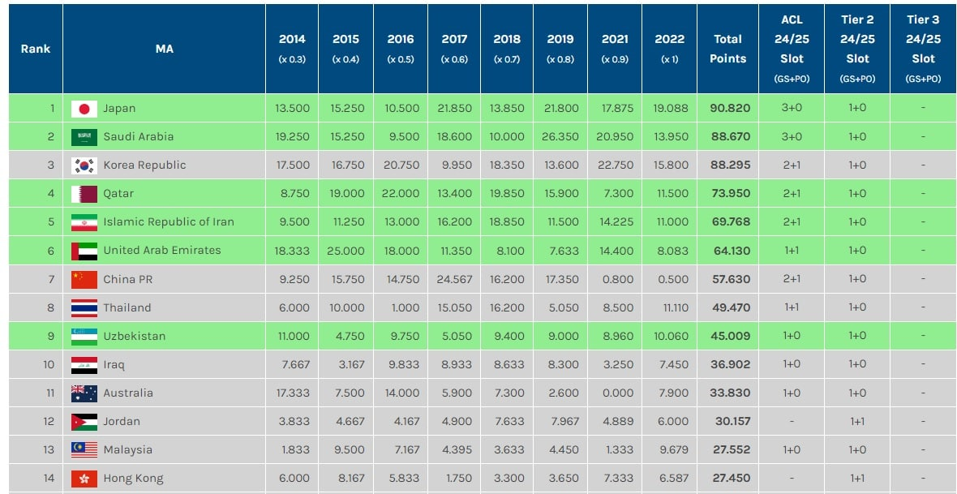This screenshot has height=494, width=957.
Task: Click Saudi Arabia's 2019 value 26.350
Action: pos(560,137)
